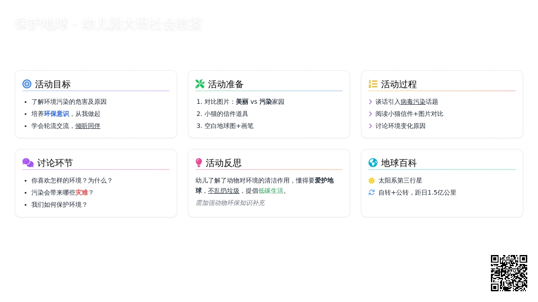Click the tools icon beside 活动准备

coord(200,84)
